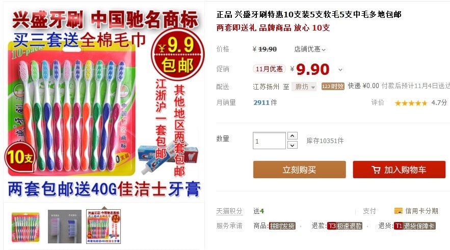
Task: Click the T1 退货保障卡 badge
Action: [x=415, y=226]
